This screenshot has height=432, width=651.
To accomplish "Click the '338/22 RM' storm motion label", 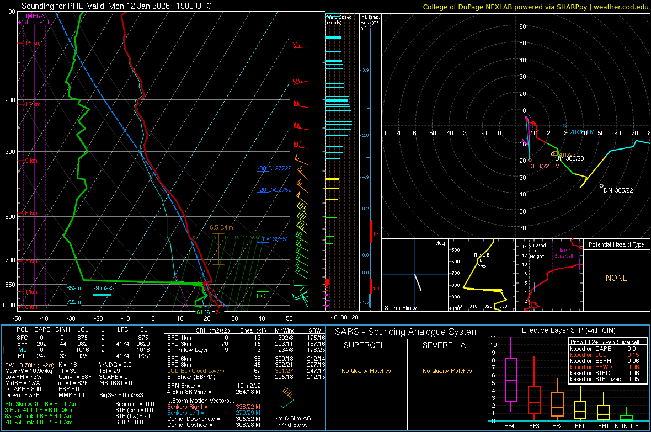I will click(x=545, y=166).
